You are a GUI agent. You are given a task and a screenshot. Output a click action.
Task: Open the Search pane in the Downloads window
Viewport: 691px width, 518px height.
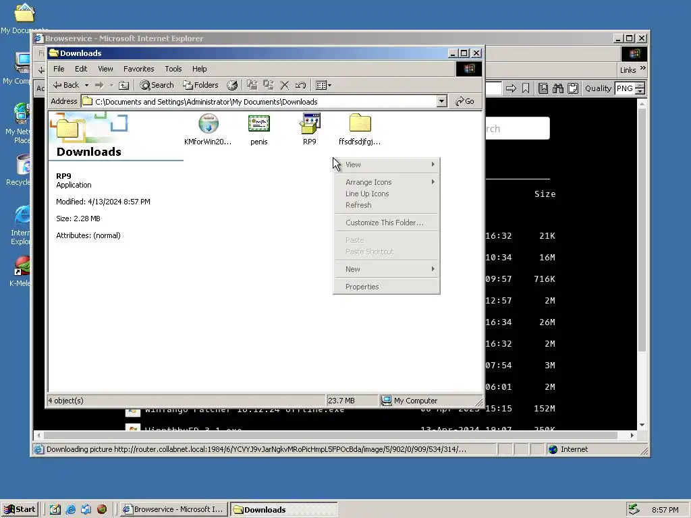[157, 85]
